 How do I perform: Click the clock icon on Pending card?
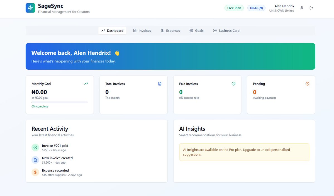[x=307, y=84]
